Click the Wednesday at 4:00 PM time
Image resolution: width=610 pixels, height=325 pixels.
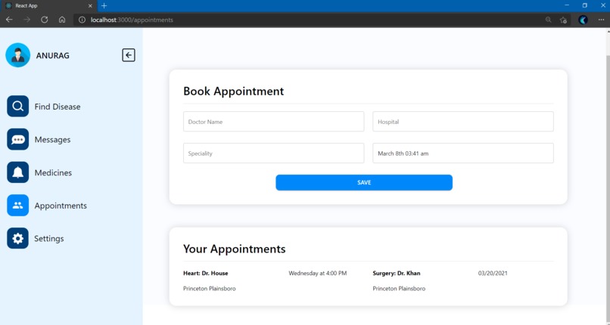point(317,274)
